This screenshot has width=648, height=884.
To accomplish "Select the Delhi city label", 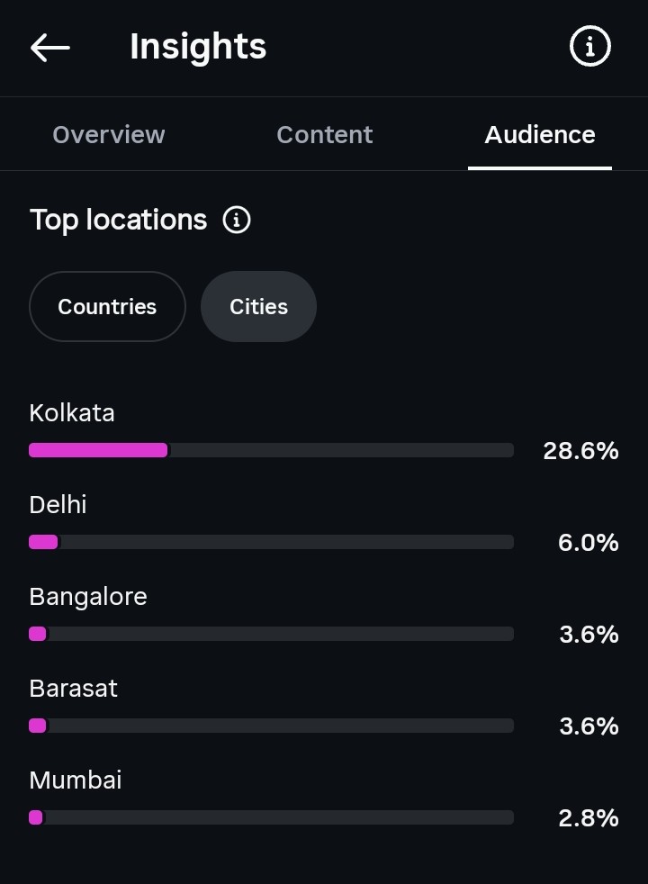I will tap(58, 505).
